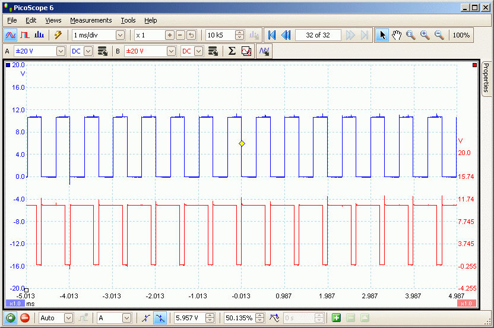This screenshot has width=494, height=328.
Task: Open the Properties side tab
Action: (486, 78)
